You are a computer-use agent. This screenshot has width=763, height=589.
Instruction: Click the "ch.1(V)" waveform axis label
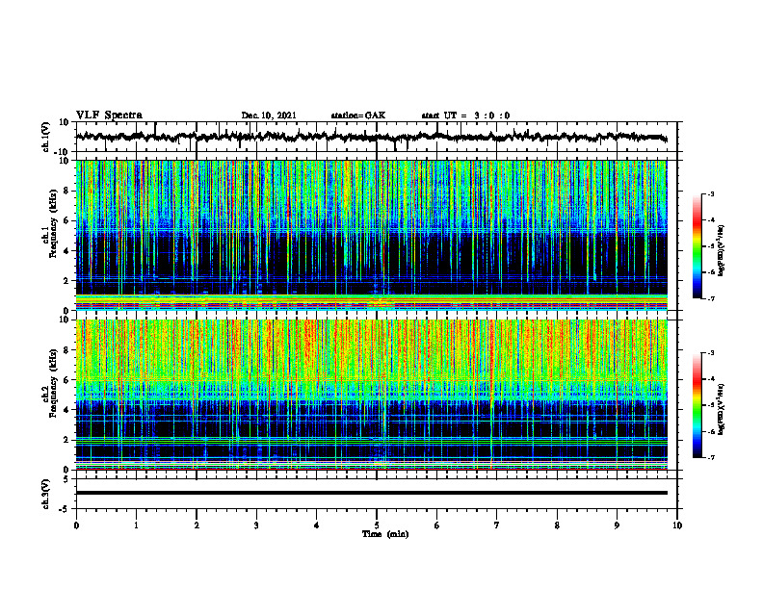coord(46,137)
